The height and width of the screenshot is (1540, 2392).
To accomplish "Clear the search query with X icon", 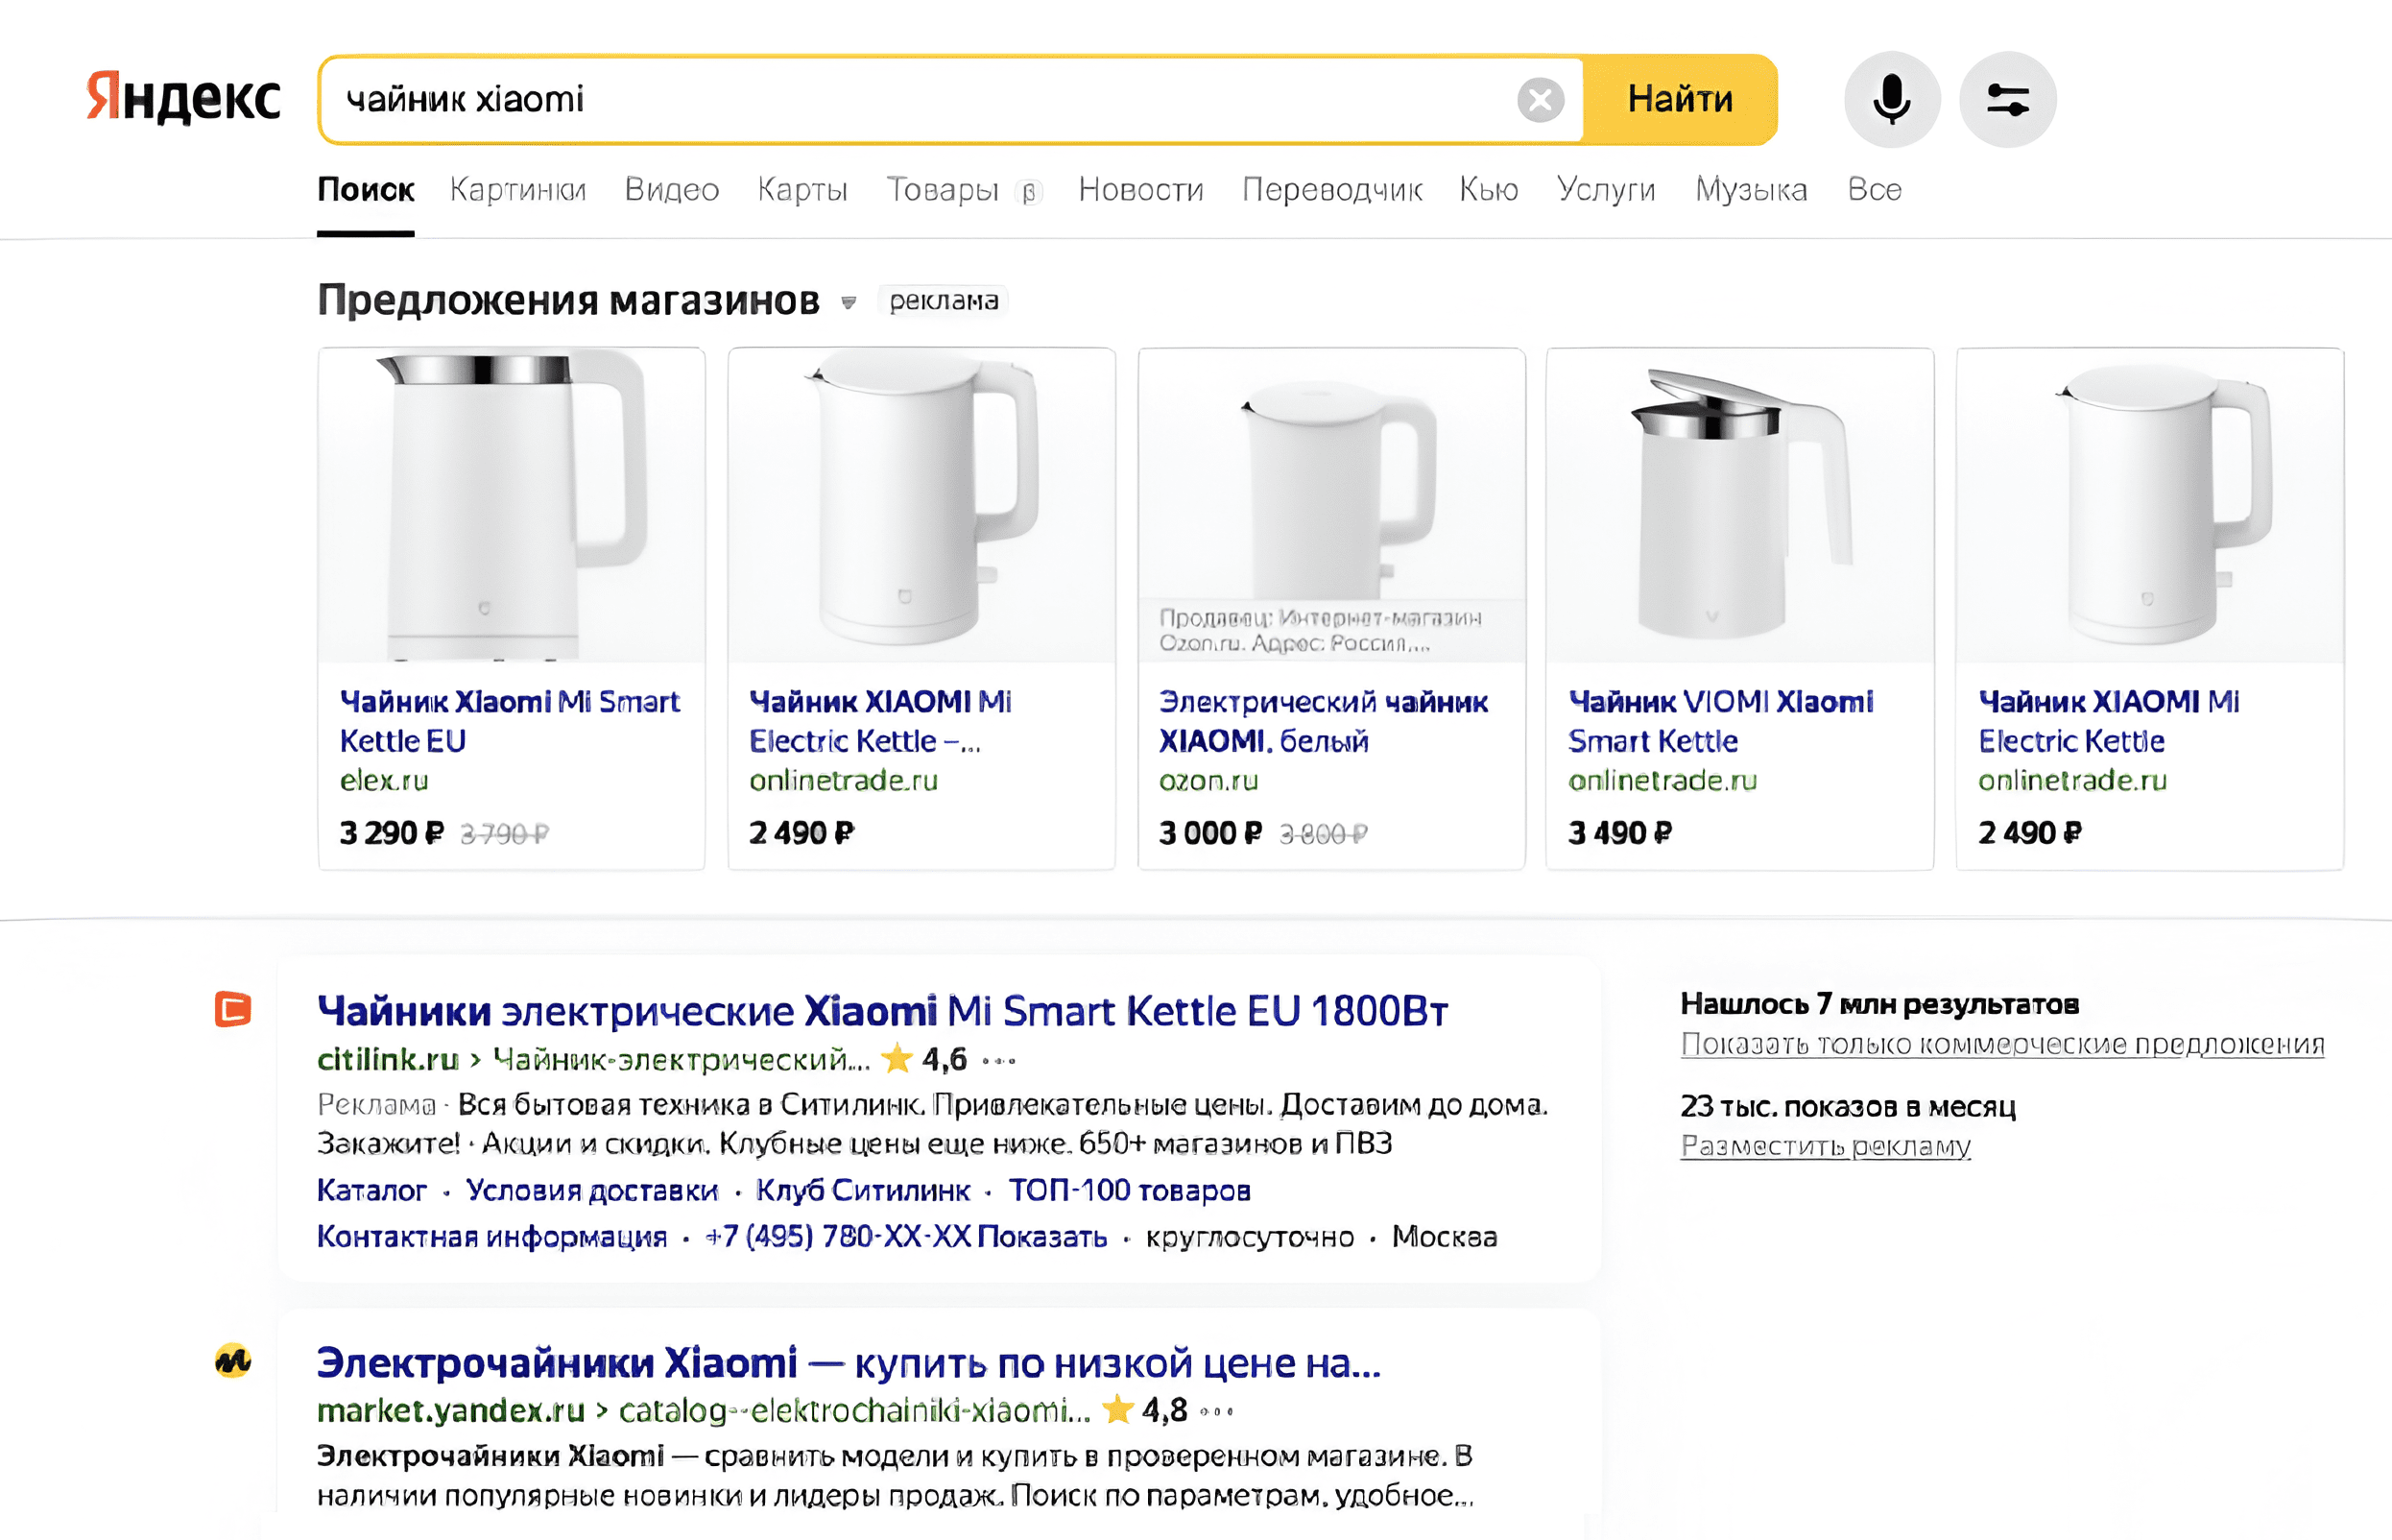I will point(1540,100).
